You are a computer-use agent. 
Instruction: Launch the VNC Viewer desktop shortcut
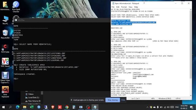click(x=5, y=63)
